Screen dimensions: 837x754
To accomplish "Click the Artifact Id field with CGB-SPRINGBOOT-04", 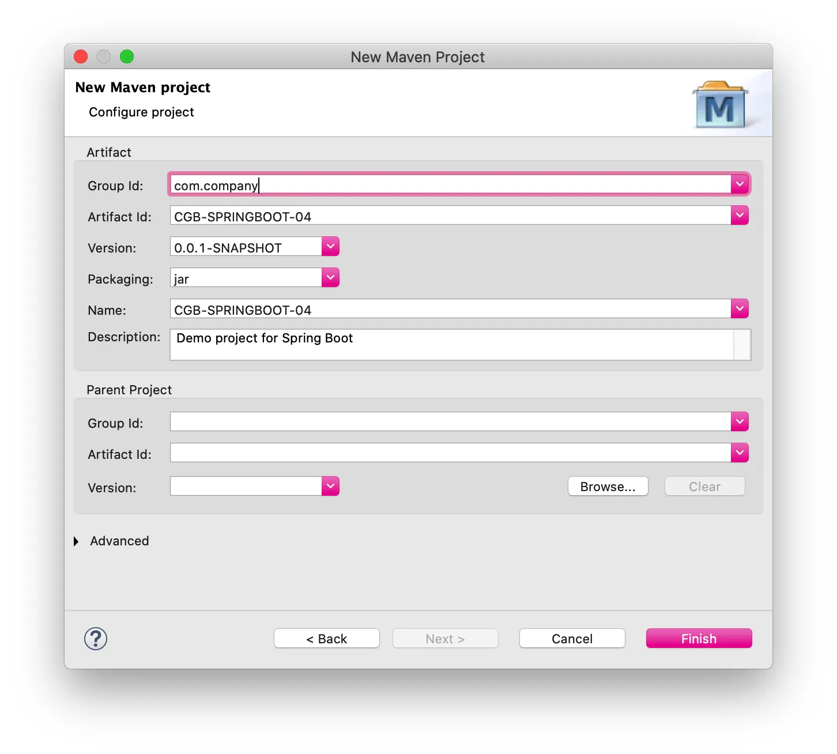I will (x=451, y=216).
